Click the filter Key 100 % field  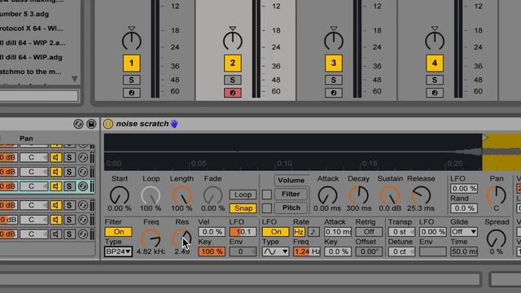coord(212,251)
